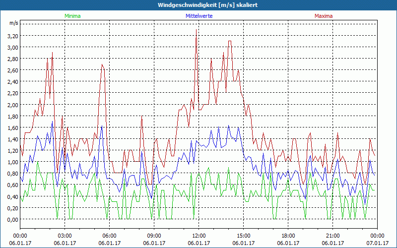This screenshot has height=248, width=397.
Task: Click the 0,20 y-axis value
Action: tap(13, 208)
